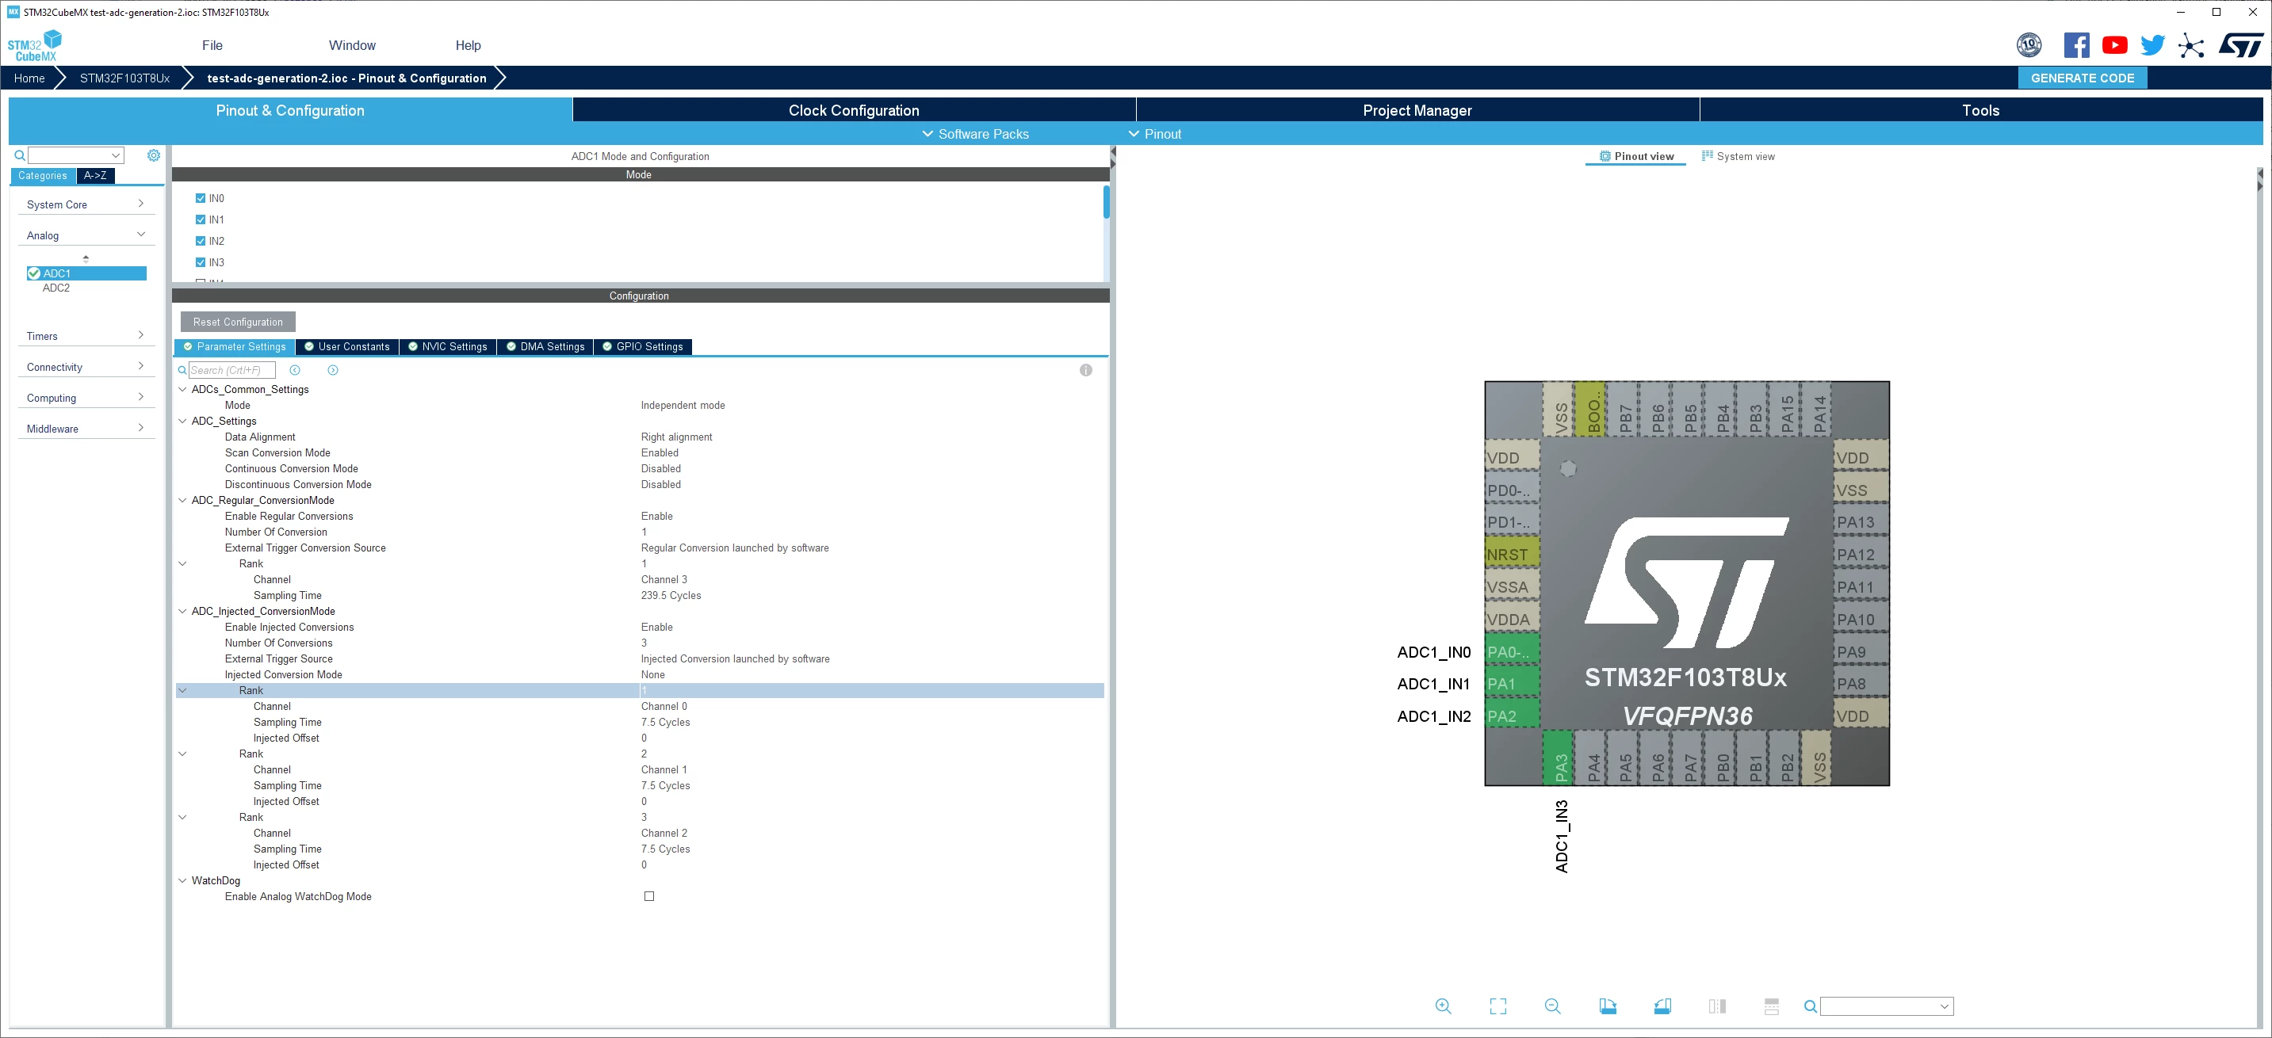The image size is (2272, 1038).
Task: Go to next parameter search result arrow
Action: [332, 370]
